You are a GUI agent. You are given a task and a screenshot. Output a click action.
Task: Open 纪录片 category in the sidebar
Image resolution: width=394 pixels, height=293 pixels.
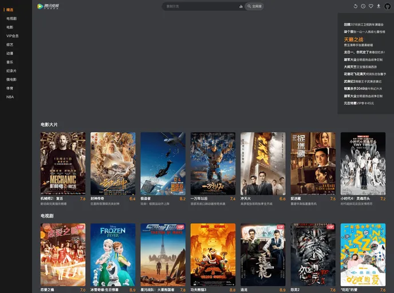point(11,71)
